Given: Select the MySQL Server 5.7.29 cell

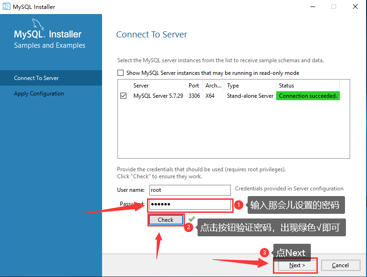Looking at the screenshot, I should pyautogui.click(x=158, y=96).
